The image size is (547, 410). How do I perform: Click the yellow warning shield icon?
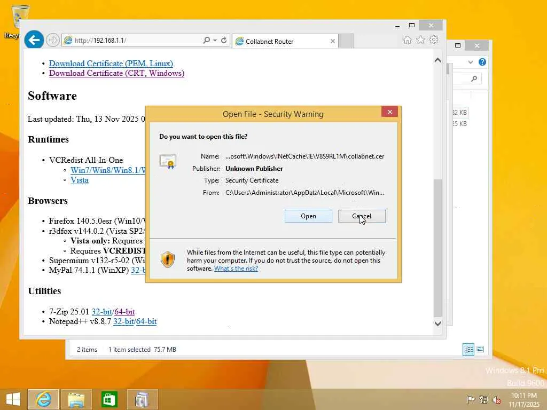167,259
